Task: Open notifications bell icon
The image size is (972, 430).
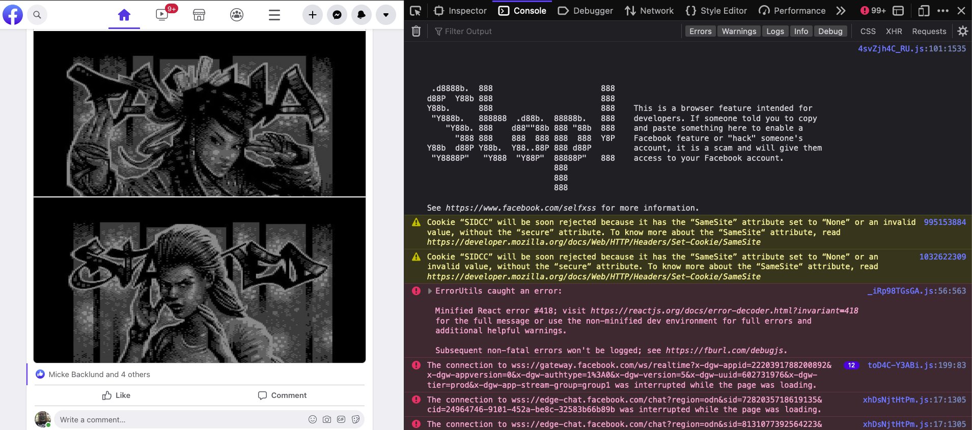Action: pos(362,15)
